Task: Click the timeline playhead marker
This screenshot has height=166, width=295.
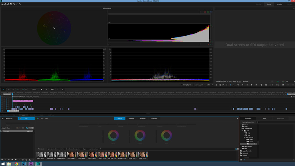Action: click(12, 94)
